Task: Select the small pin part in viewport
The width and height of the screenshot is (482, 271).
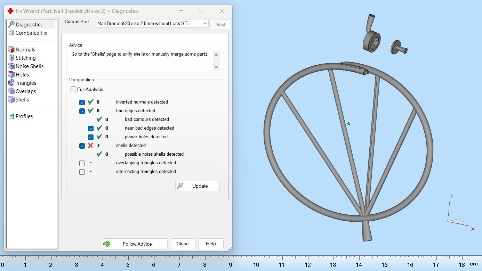Action: 399,47
